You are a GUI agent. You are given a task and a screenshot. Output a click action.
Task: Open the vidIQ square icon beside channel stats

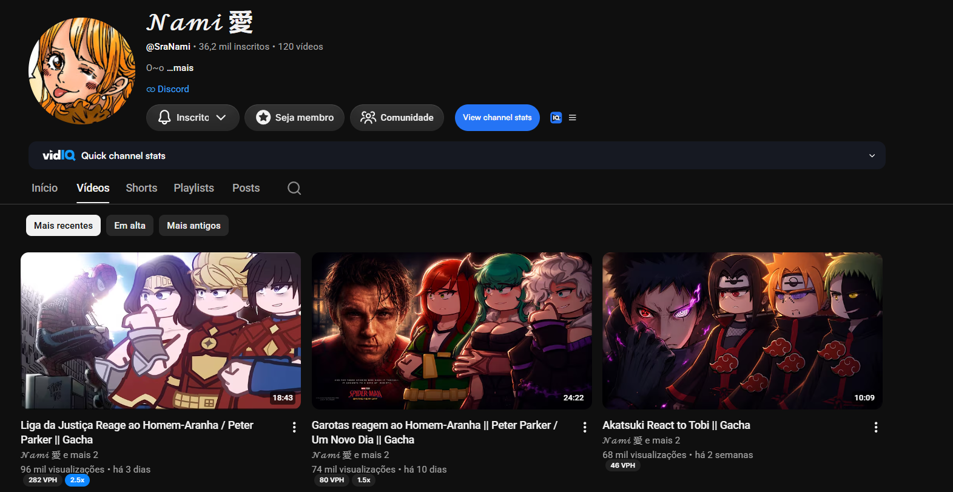tap(556, 118)
